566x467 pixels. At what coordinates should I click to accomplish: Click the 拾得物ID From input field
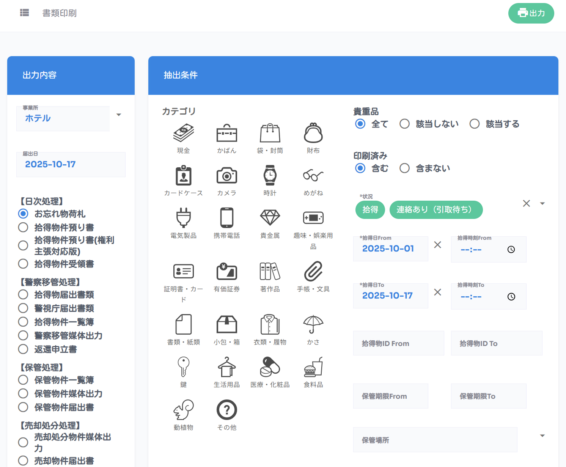coord(398,343)
